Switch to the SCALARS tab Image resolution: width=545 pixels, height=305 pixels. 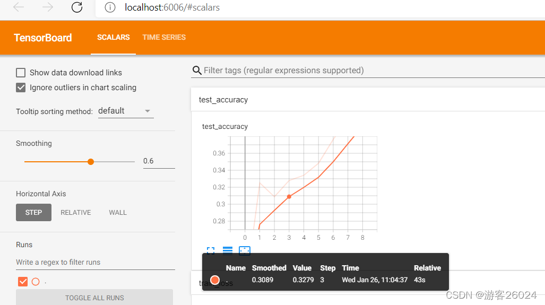[x=114, y=38]
